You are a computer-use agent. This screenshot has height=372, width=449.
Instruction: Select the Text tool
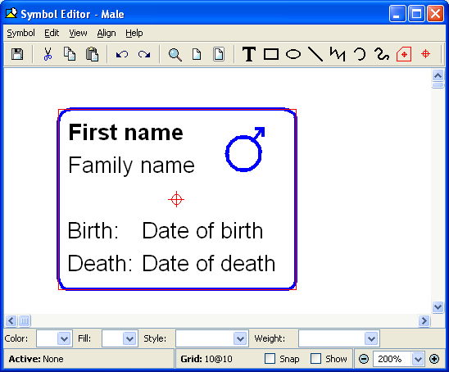tap(249, 54)
